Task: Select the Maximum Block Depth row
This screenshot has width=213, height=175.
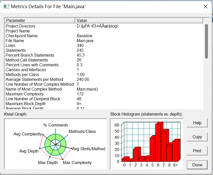Action: point(104,104)
